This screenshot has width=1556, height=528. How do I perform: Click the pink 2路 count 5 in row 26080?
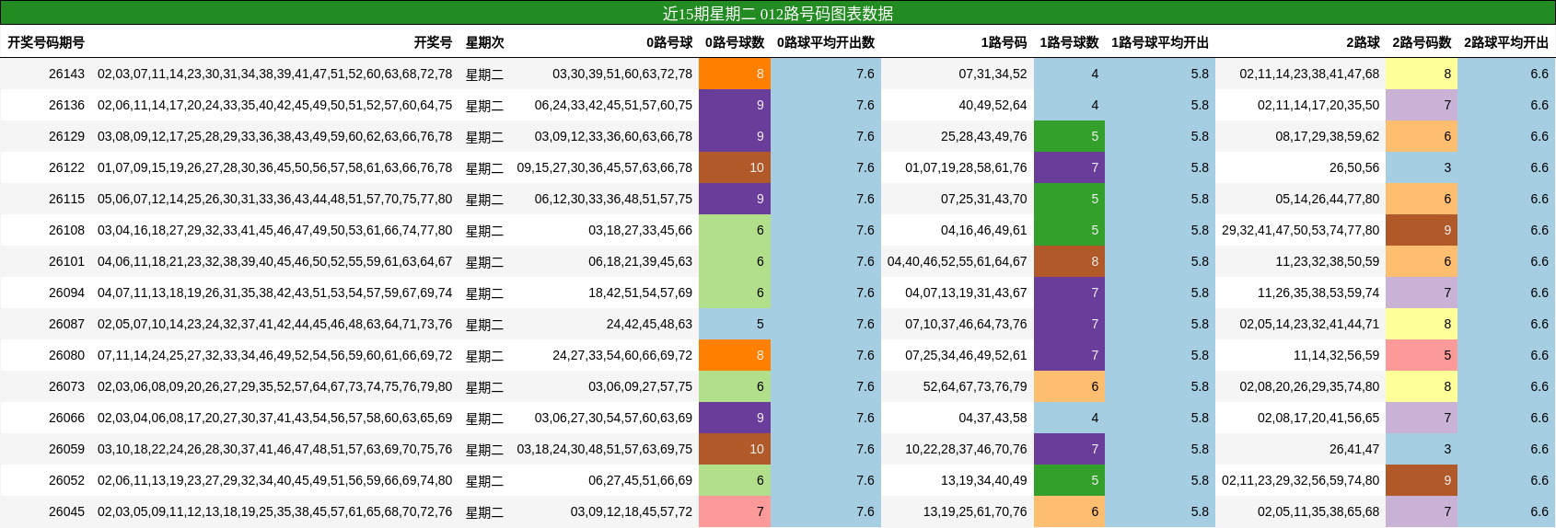(1422, 355)
